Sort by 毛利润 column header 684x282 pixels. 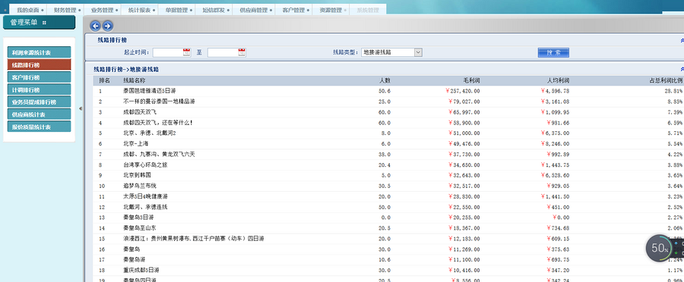[x=471, y=80]
